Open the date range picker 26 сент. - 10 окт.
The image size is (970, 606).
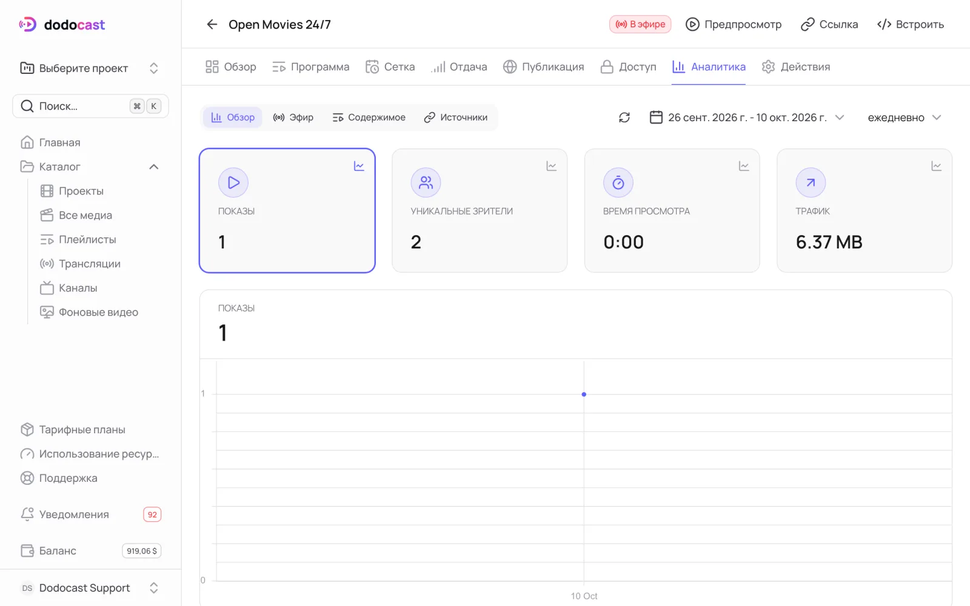pos(746,118)
